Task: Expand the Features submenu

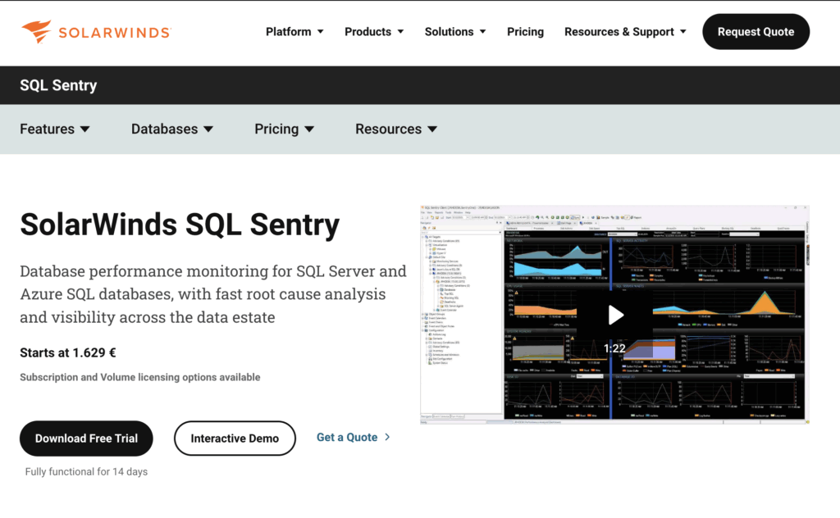Action: 55,129
